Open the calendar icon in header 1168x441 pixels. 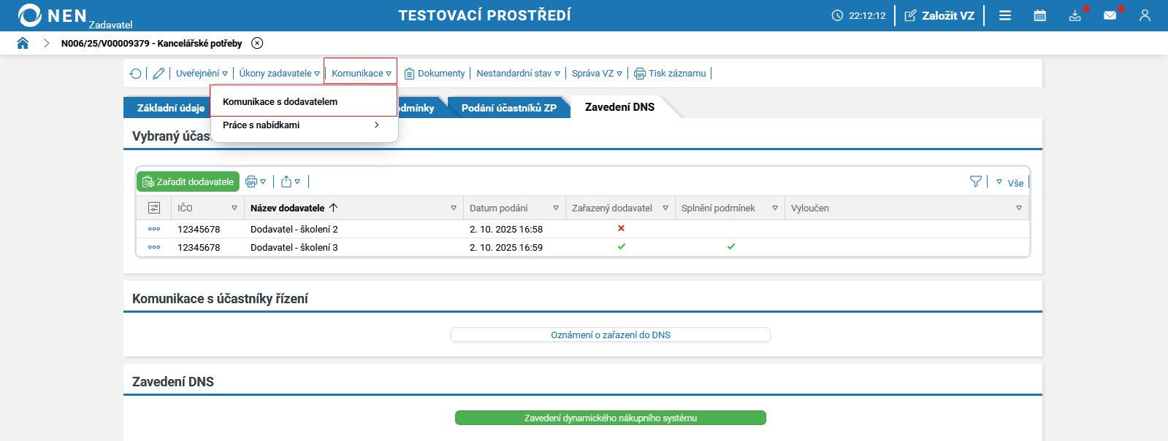click(x=1040, y=15)
